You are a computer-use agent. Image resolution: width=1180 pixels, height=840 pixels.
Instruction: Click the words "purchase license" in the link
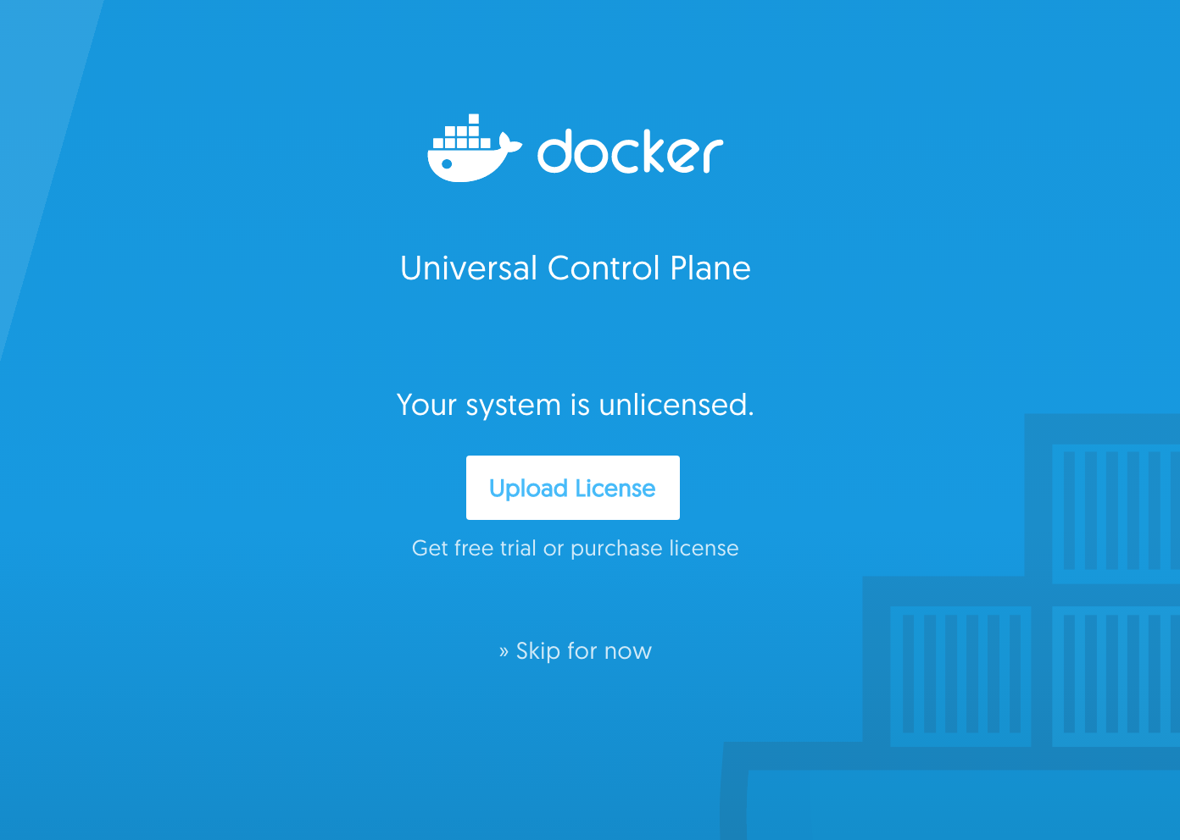pyautogui.click(x=654, y=549)
